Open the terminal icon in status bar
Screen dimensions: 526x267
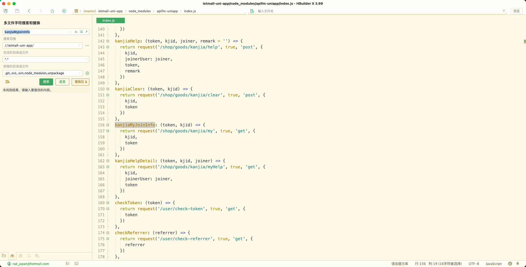[76, 264]
